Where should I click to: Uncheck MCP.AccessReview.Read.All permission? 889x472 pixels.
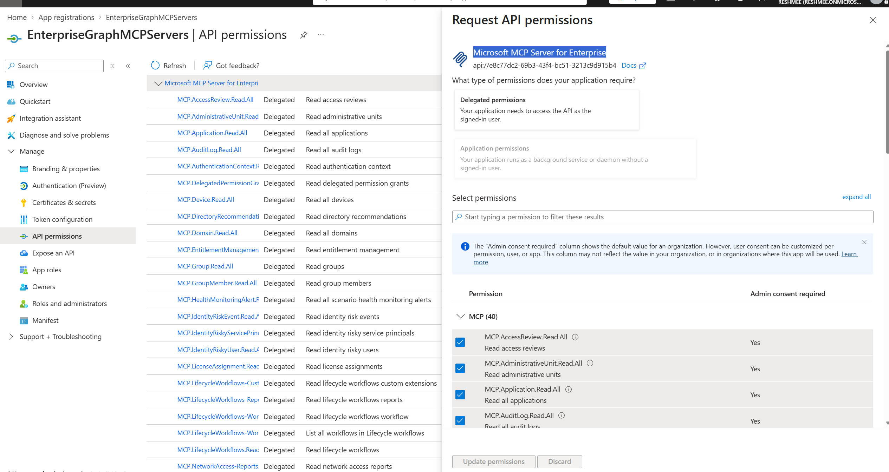460,342
